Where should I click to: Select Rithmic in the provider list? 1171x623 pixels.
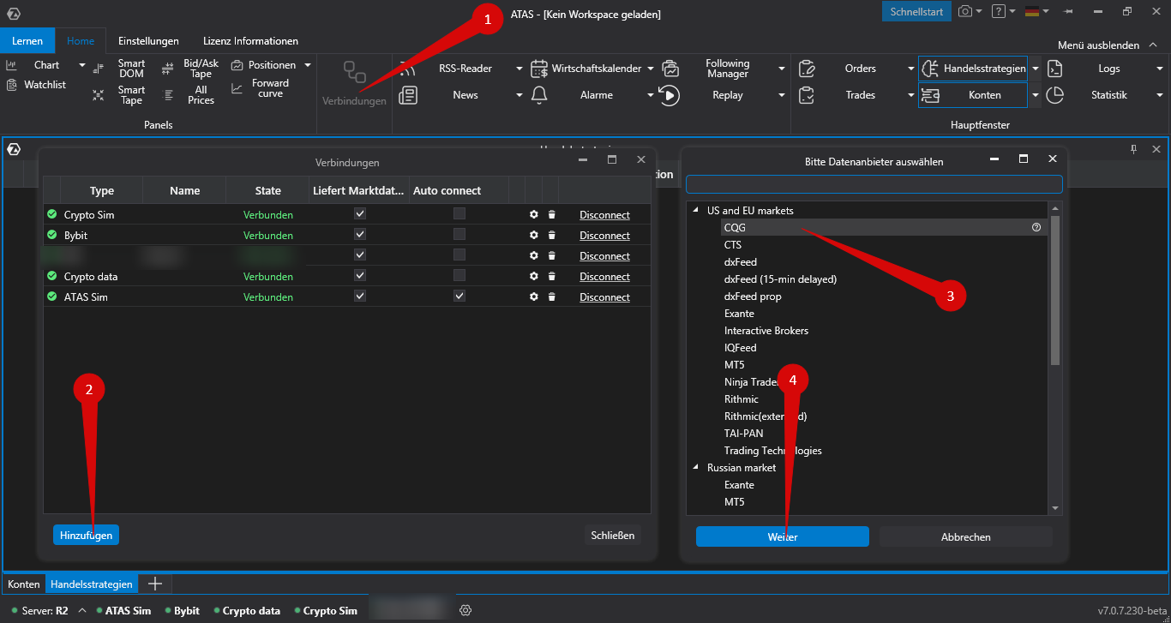coord(742,398)
